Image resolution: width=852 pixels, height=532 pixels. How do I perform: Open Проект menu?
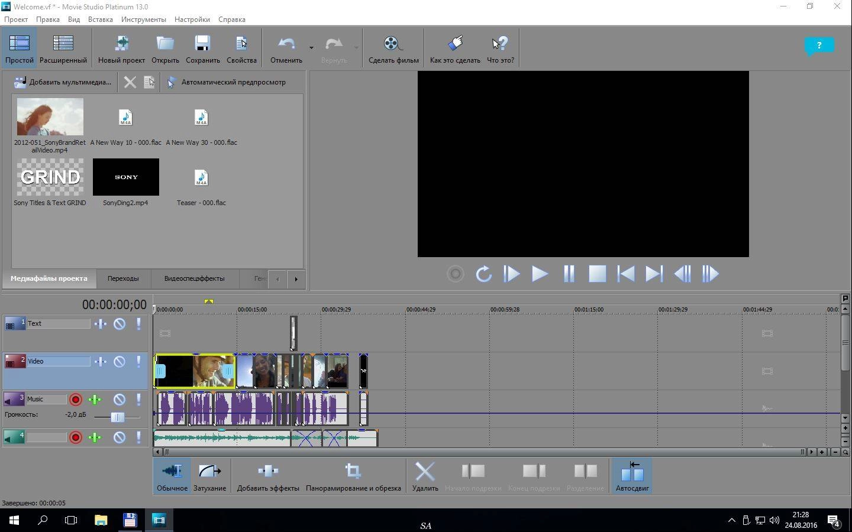(16, 19)
